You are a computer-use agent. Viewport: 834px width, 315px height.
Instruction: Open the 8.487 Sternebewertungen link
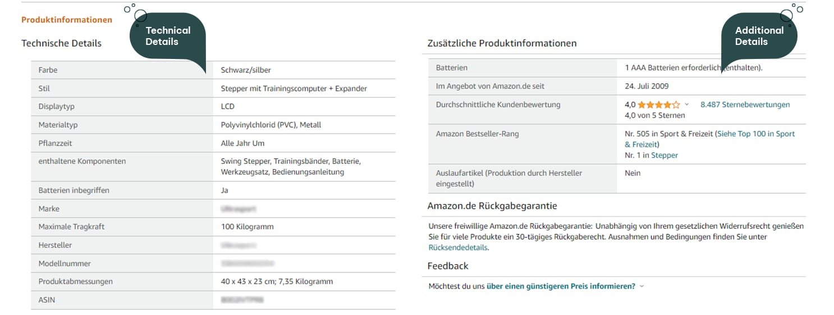coord(745,105)
